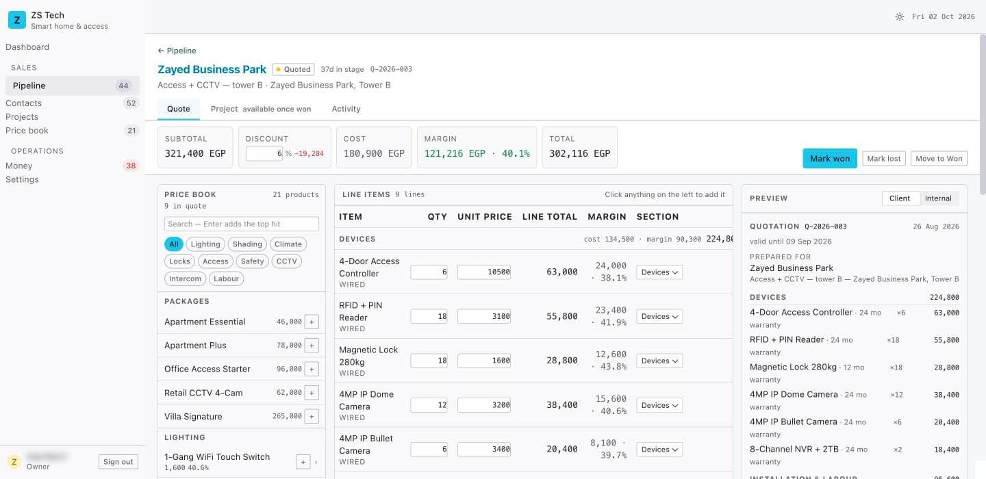986x479 pixels.
Task: Click the Sign out button
Action: tap(118, 462)
